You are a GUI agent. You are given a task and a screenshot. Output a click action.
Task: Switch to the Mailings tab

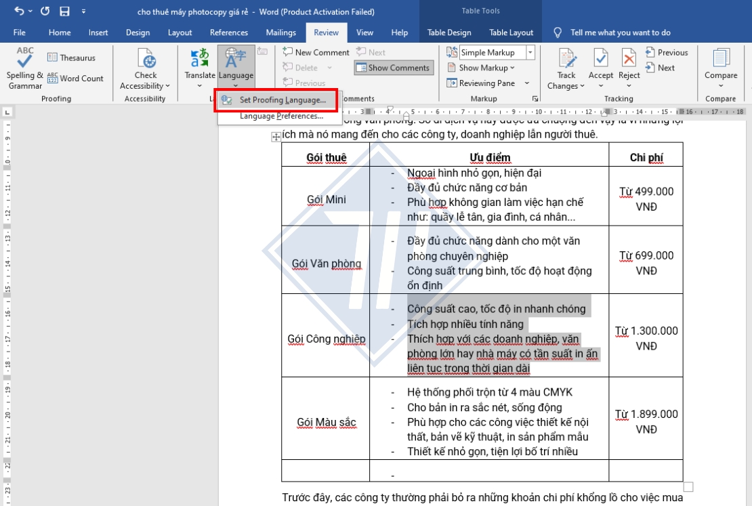(280, 32)
